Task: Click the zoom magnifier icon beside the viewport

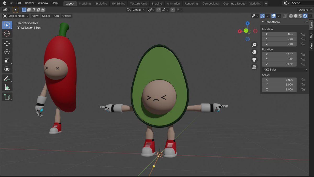Action: pyautogui.click(x=254, y=45)
